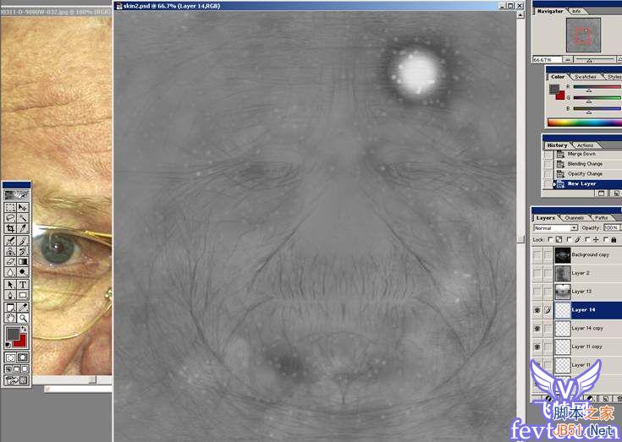This screenshot has width=622, height=442.
Task: Click the R slider in Color panel
Action: pos(597,87)
